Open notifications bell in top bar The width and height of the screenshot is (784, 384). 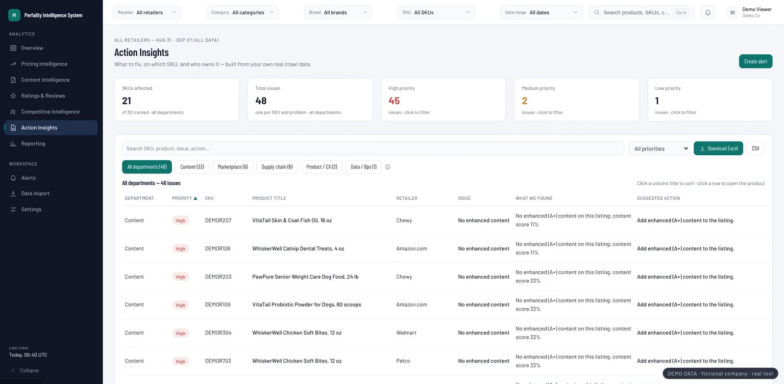[708, 13]
